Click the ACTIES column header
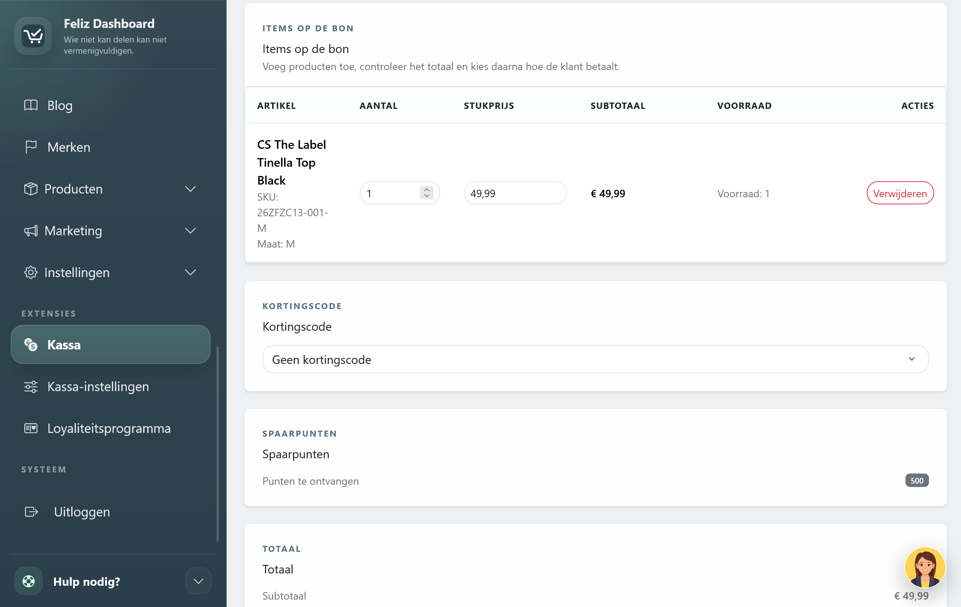Screen dimensions: 961x607 (917, 106)
